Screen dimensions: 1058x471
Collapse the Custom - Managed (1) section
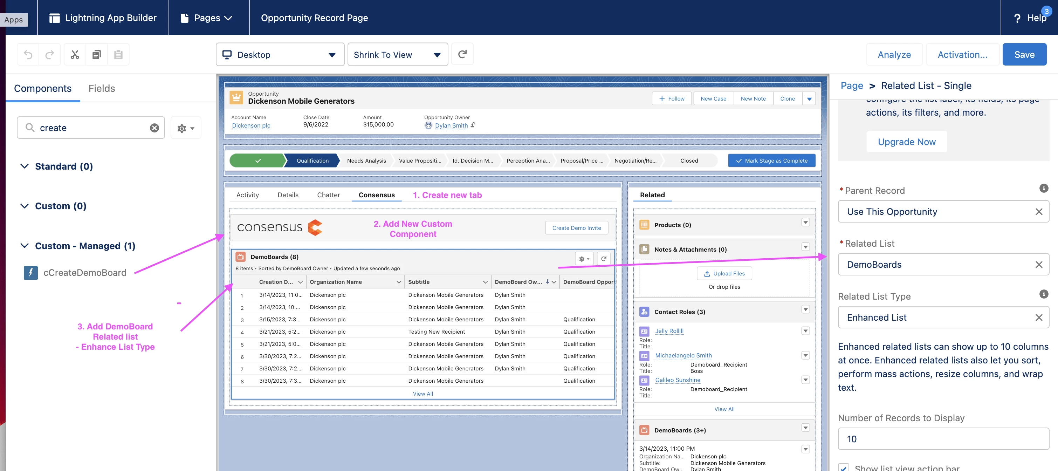point(25,246)
